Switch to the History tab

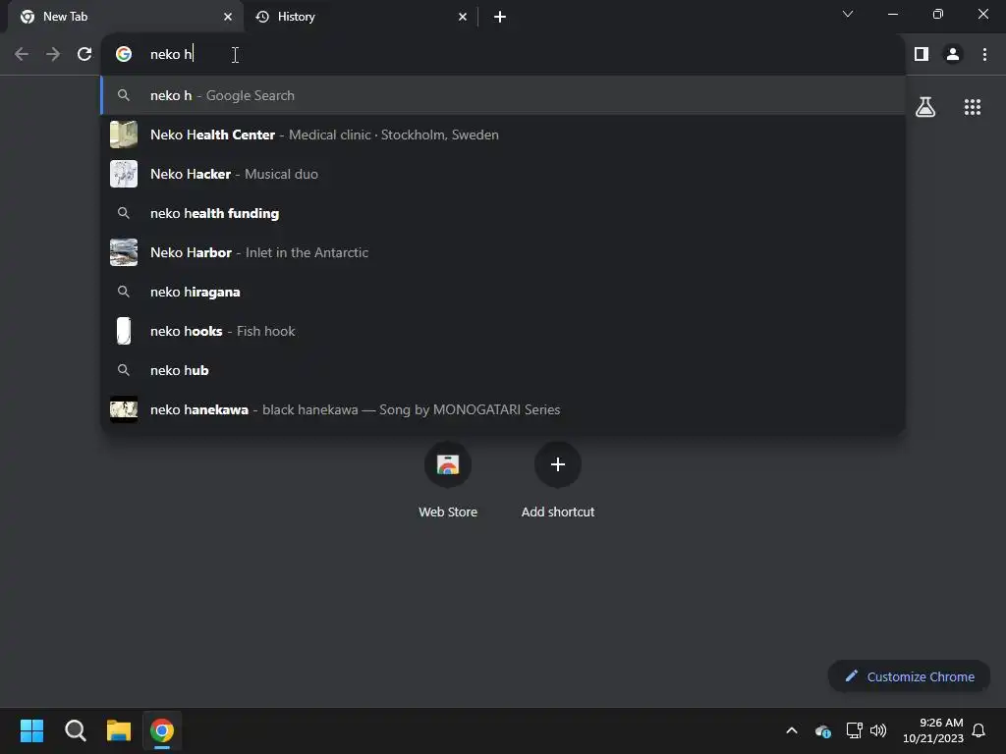[x=362, y=17]
